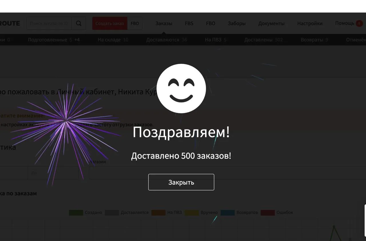Toggle the Возвратов legend swatch
The image size is (366, 241).
pos(228,213)
